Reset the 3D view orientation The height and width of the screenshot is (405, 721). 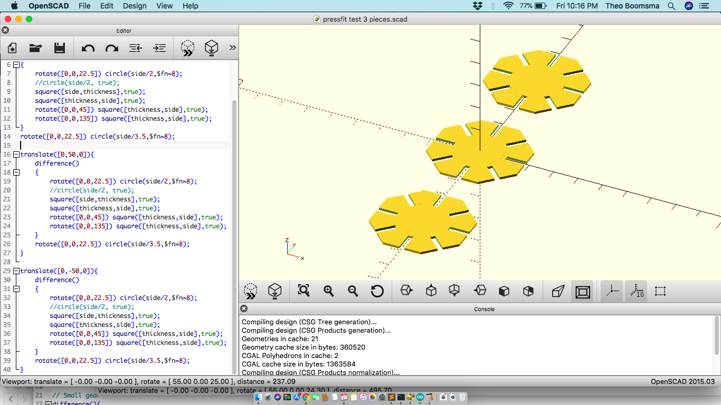click(377, 291)
